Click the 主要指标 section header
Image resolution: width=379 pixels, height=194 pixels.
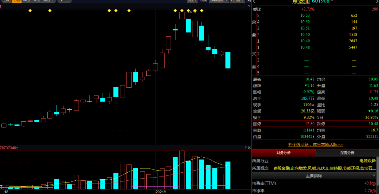(314, 176)
